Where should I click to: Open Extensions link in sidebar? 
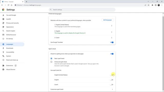[10, 66]
